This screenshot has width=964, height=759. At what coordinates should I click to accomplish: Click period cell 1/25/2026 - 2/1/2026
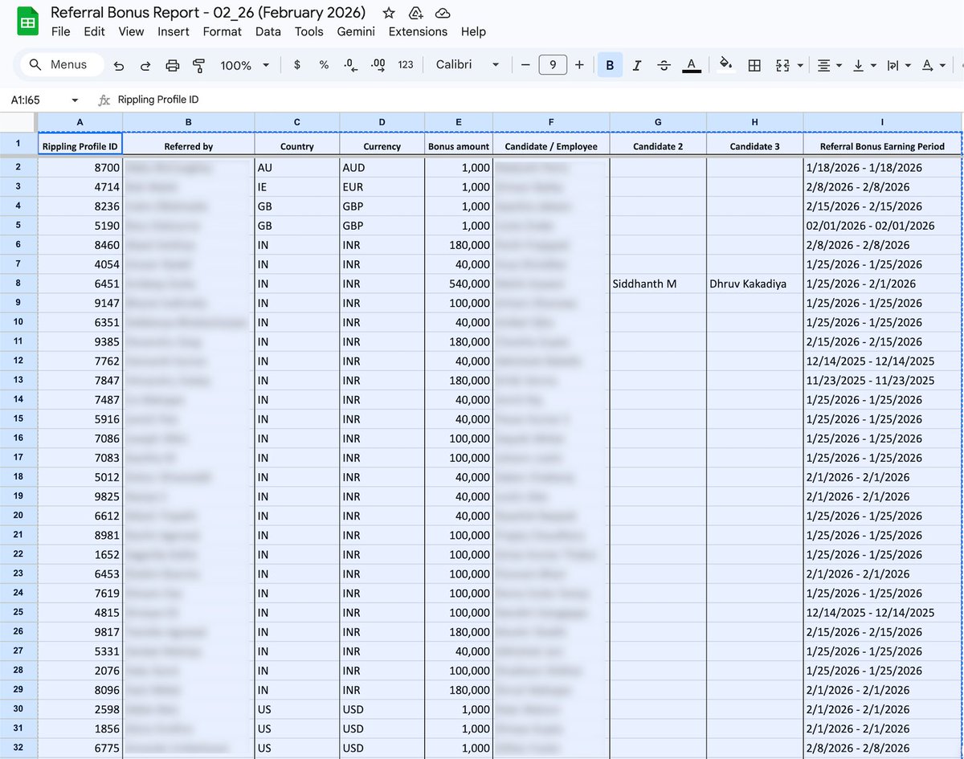point(882,284)
